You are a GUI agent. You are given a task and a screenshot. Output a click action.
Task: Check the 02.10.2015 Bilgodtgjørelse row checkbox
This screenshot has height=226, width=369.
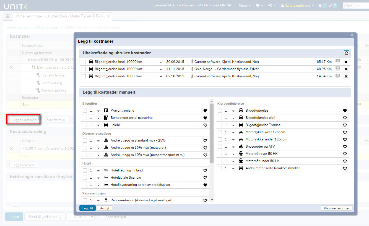(x=84, y=76)
